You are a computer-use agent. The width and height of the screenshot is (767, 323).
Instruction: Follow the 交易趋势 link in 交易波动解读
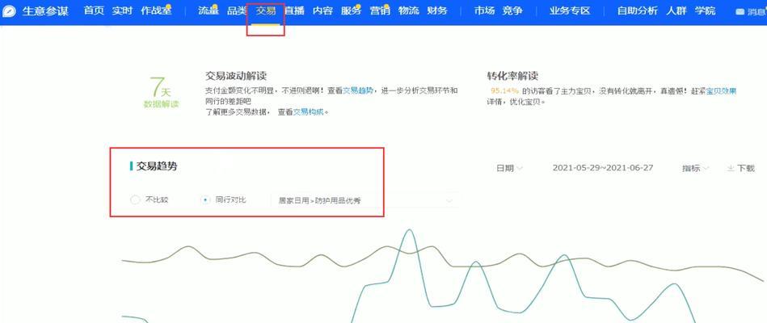point(357,90)
